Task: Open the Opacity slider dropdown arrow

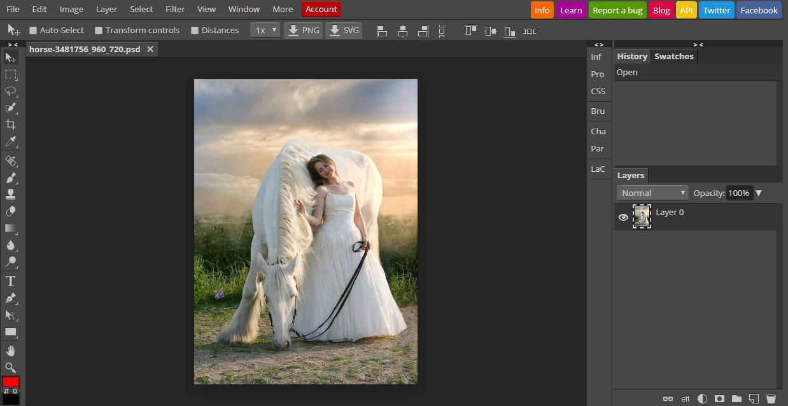Action: tap(759, 193)
